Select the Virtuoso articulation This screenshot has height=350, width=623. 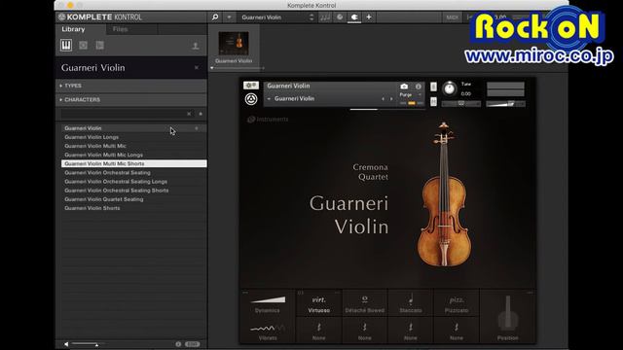point(318,304)
